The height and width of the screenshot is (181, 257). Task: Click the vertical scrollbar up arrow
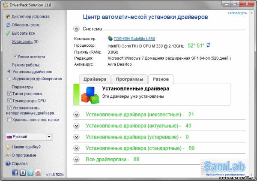pos(251,13)
